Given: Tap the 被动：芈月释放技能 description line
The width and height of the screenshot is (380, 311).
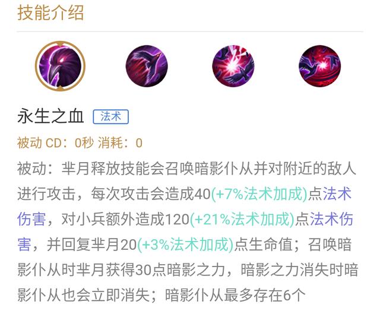Looking at the screenshot, I should (x=186, y=169).
